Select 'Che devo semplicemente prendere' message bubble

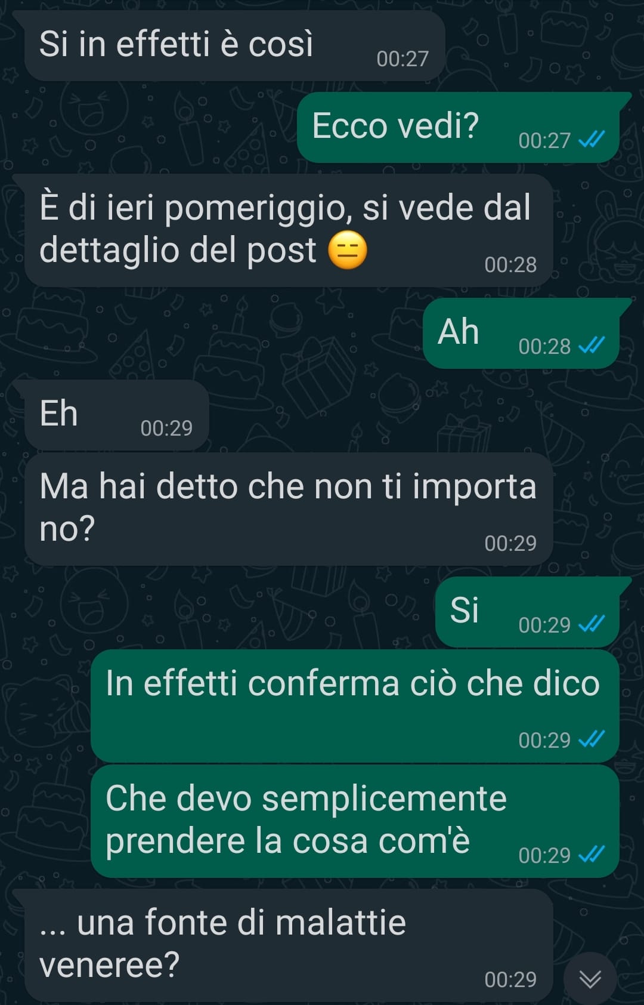coord(355,821)
